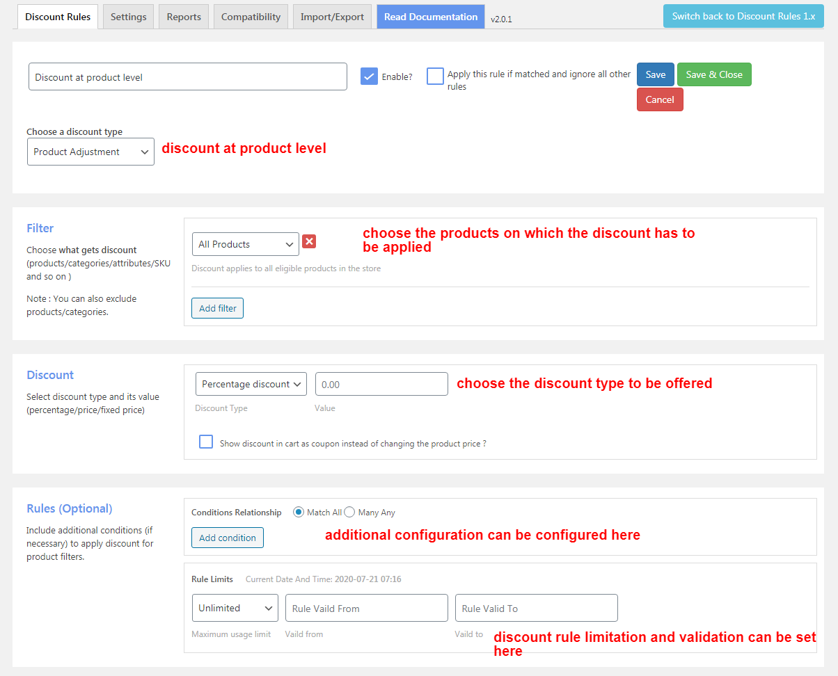
Task: Switch to the Settings tab
Action: pyautogui.click(x=127, y=16)
